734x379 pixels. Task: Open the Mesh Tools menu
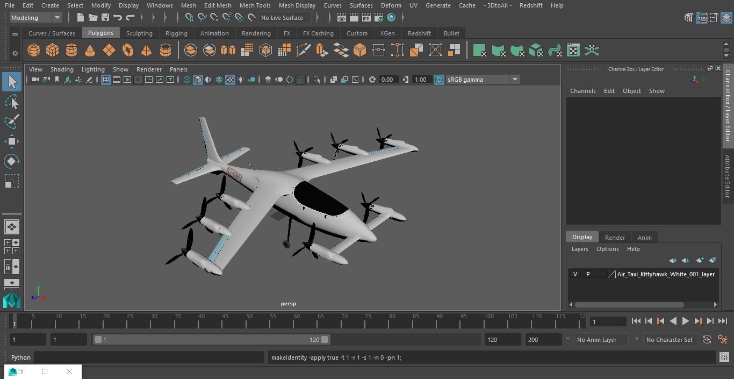pos(255,5)
